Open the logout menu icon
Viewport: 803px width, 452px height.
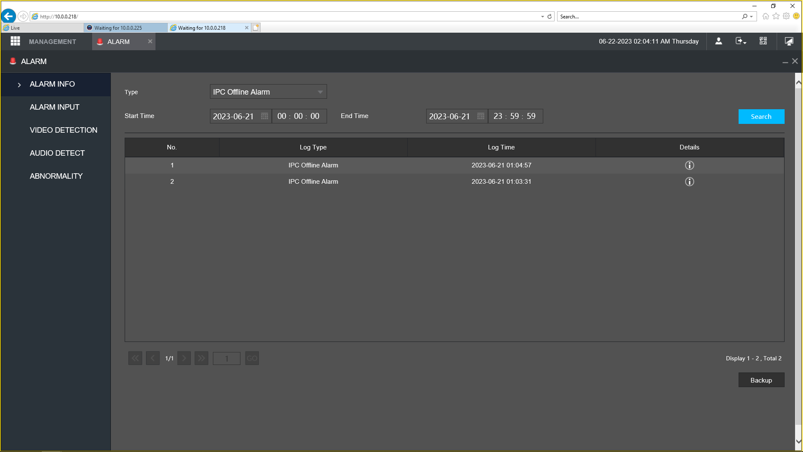741,41
